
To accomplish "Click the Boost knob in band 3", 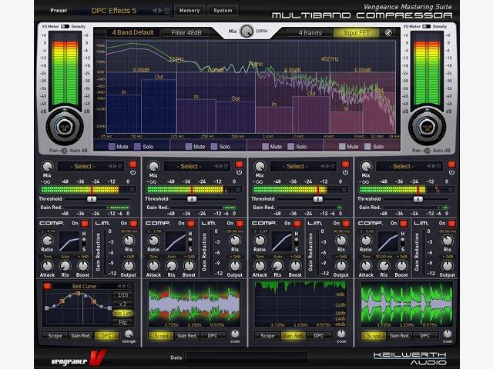I will [295, 266].
